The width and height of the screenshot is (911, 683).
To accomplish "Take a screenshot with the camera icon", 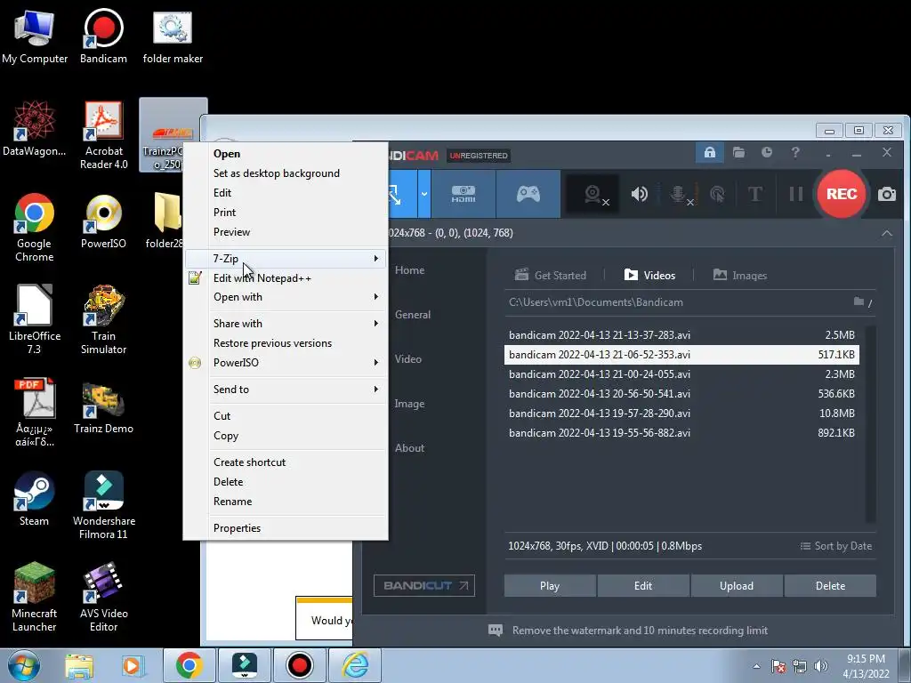I will (887, 194).
